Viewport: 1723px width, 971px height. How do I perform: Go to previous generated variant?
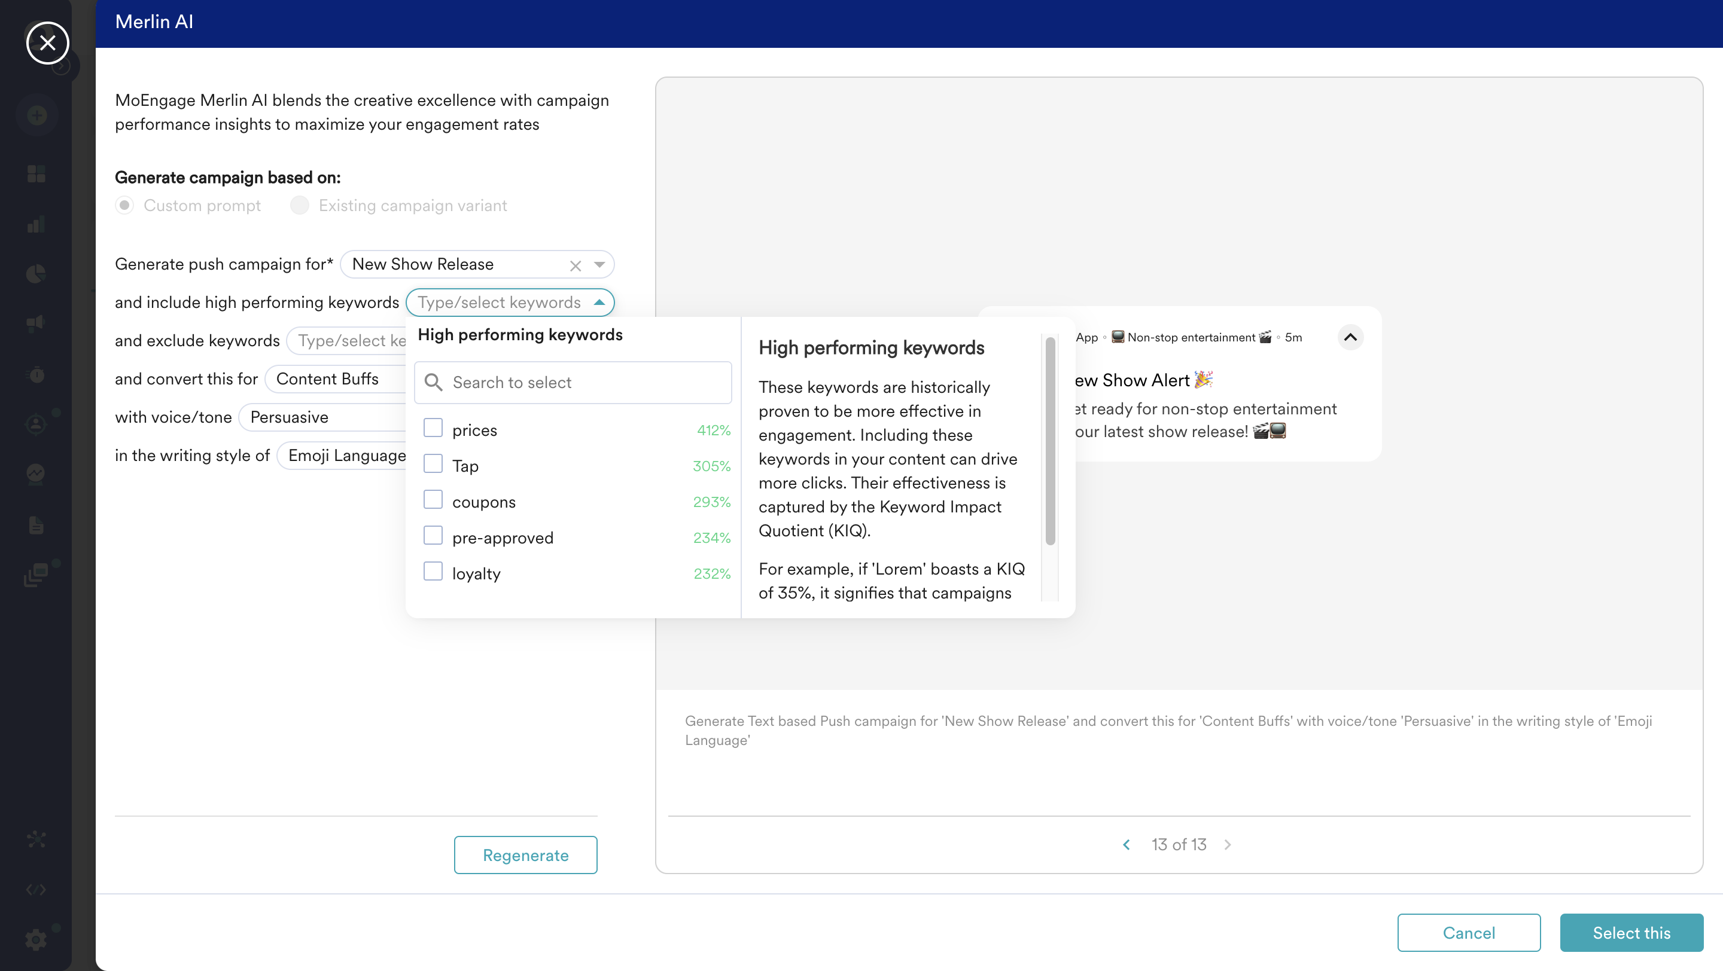click(x=1127, y=844)
